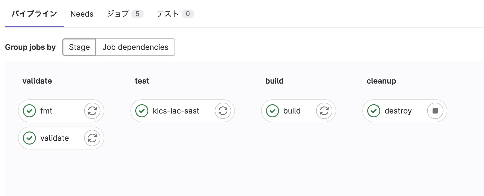Select the パイプライン tab
Image resolution: width=484 pixels, height=196 pixels.
(34, 14)
